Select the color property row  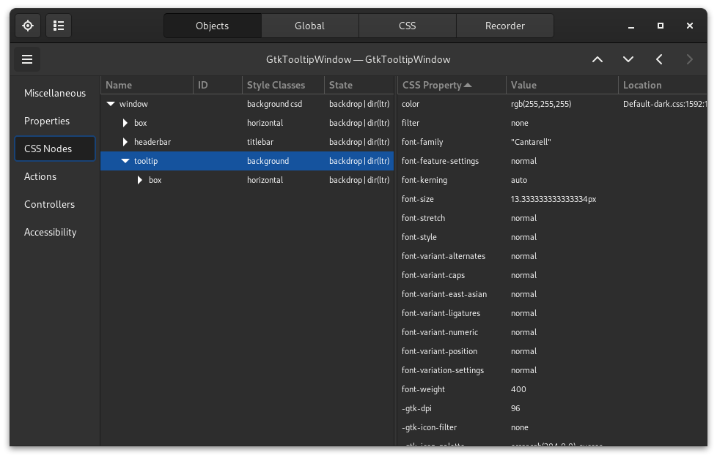[552, 104]
